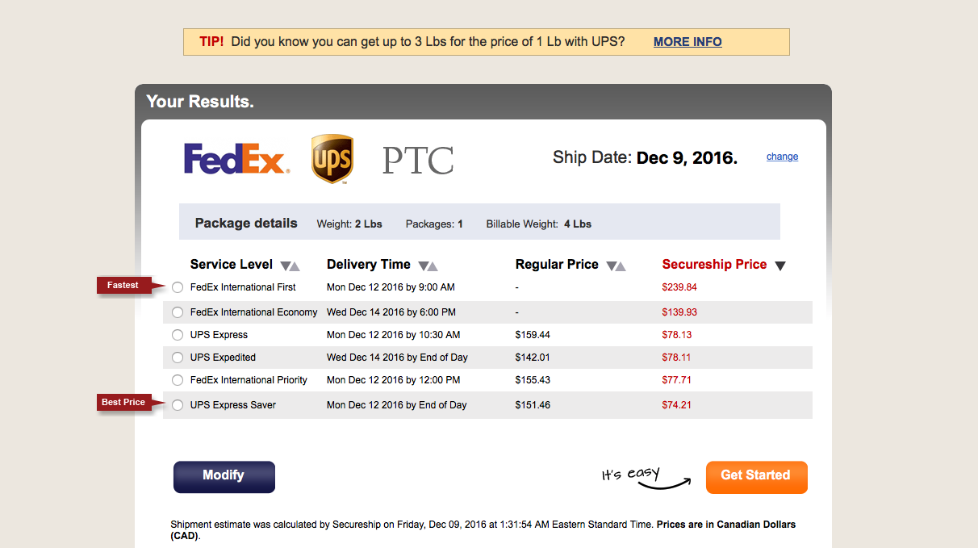This screenshot has width=978, height=548.
Task: Select UPS Express Saver radio button
Action: tap(178, 405)
